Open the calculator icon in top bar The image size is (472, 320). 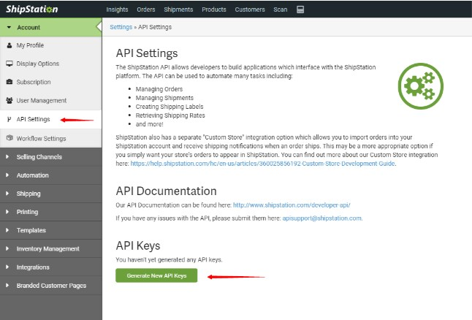[300, 9]
